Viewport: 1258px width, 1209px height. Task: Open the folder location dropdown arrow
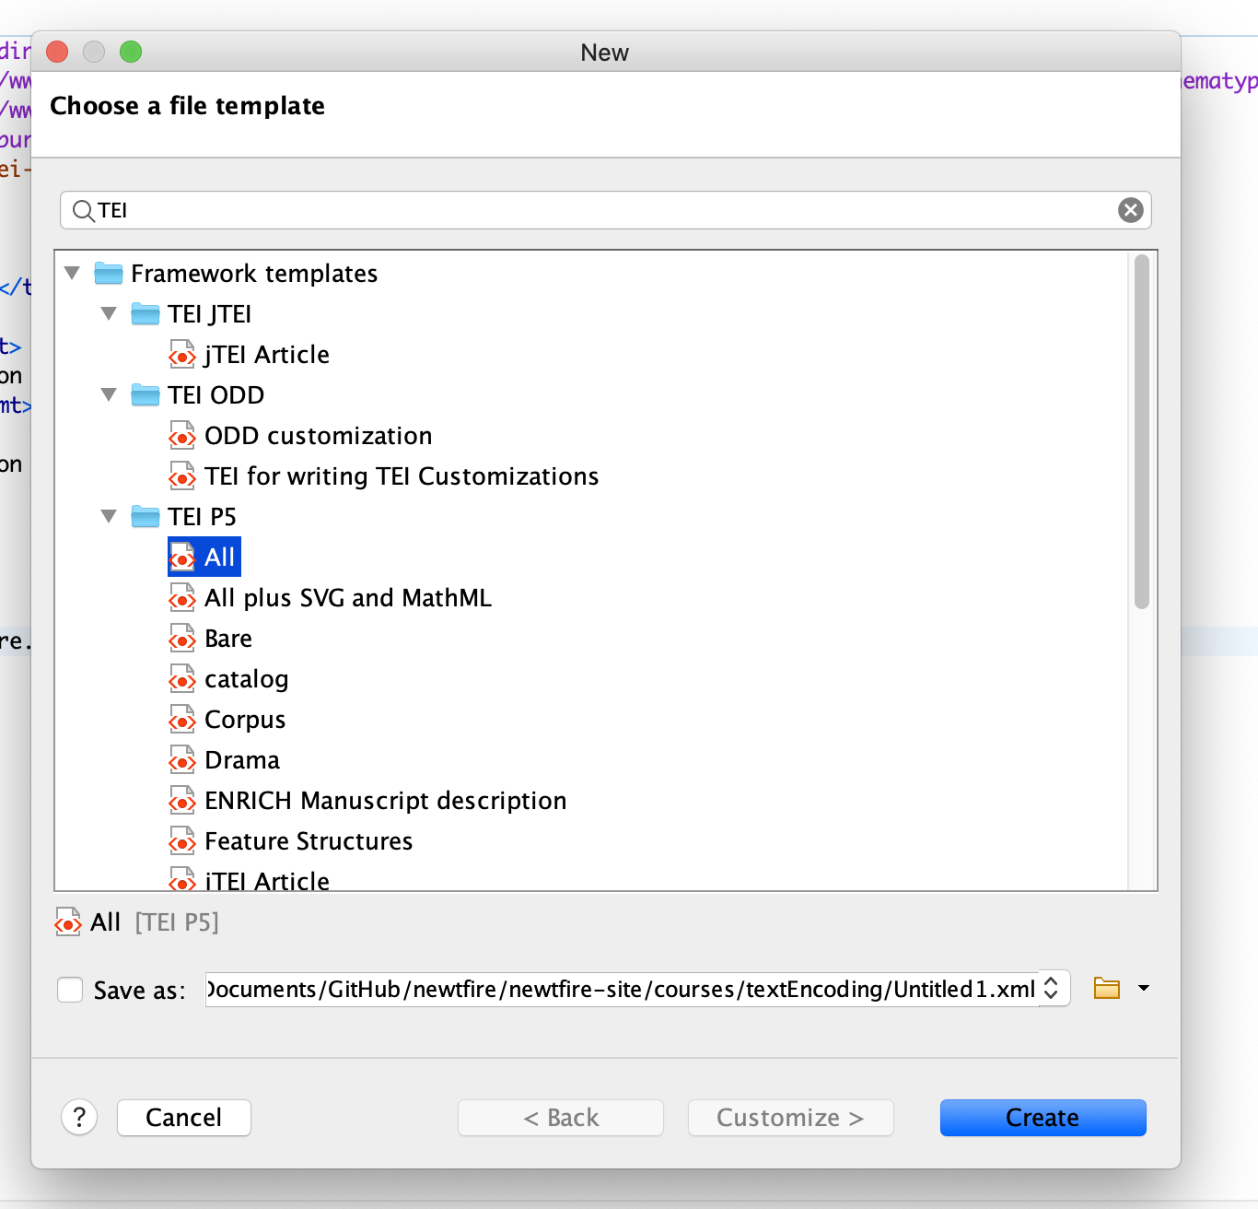pyautogui.click(x=1145, y=987)
